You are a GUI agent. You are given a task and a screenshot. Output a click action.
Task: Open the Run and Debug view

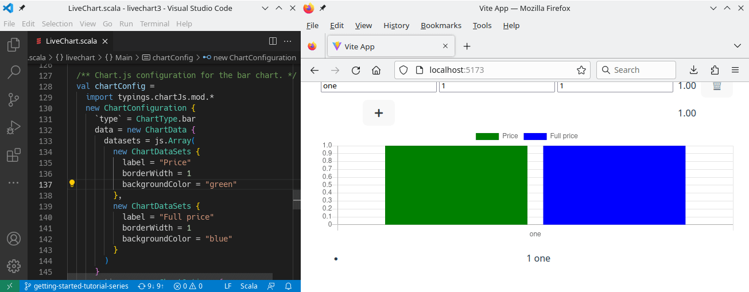pos(14,127)
